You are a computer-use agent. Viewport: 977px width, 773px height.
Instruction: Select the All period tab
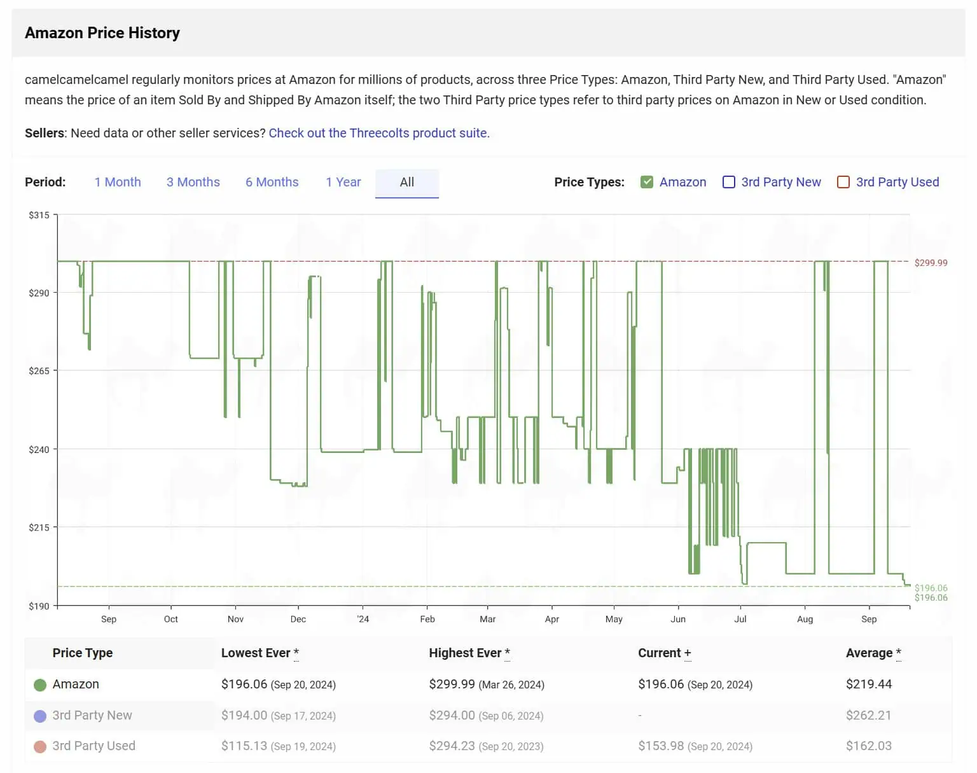(406, 183)
